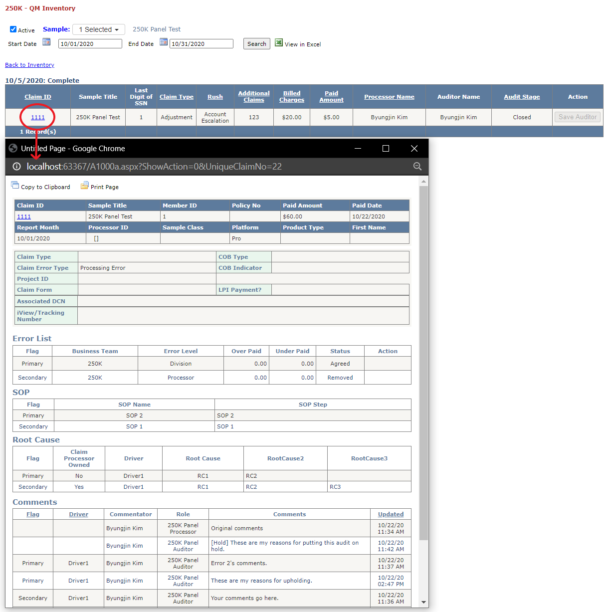Viewport: 608px width, 612px height.
Task: Open the Start Date calendar picker icon
Action: [x=46, y=42]
